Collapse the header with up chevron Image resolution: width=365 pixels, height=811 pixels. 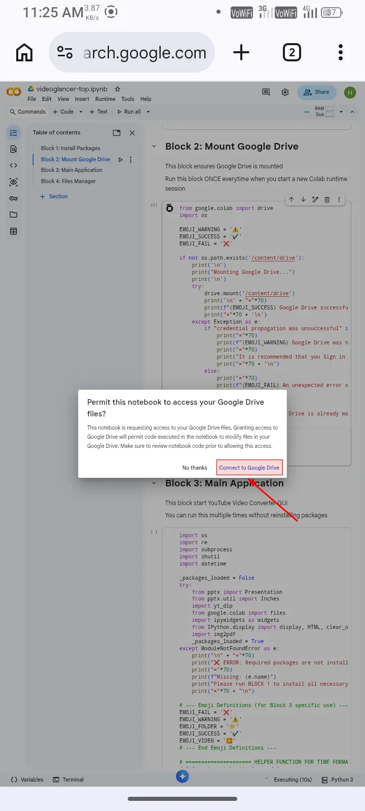(352, 112)
